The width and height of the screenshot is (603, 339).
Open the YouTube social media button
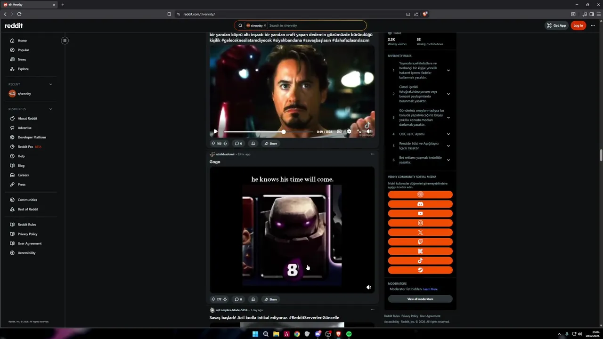420,213
